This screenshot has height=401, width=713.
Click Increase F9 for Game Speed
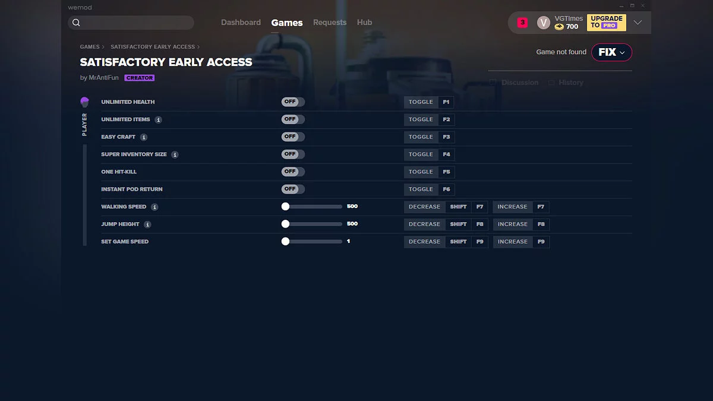pyautogui.click(x=521, y=242)
